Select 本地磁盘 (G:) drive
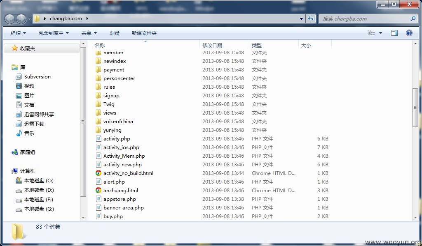The width and height of the screenshot is (422, 246). point(39,209)
